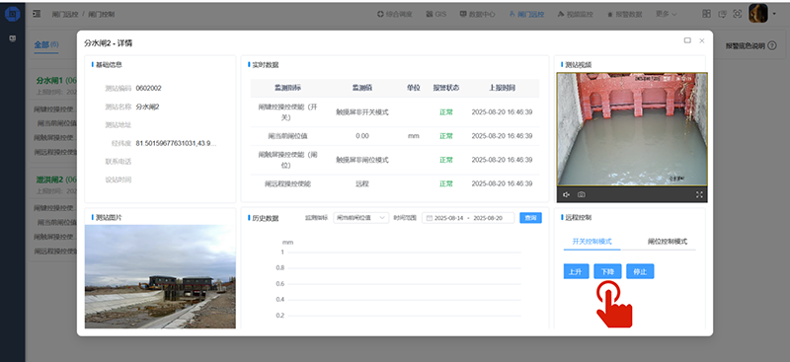Mute the station video sound icon
Screen dimensions: 790x362
(x=566, y=195)
